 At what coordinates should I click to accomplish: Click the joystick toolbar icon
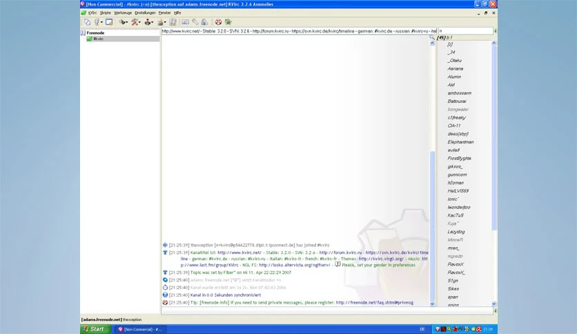point(148,22)
